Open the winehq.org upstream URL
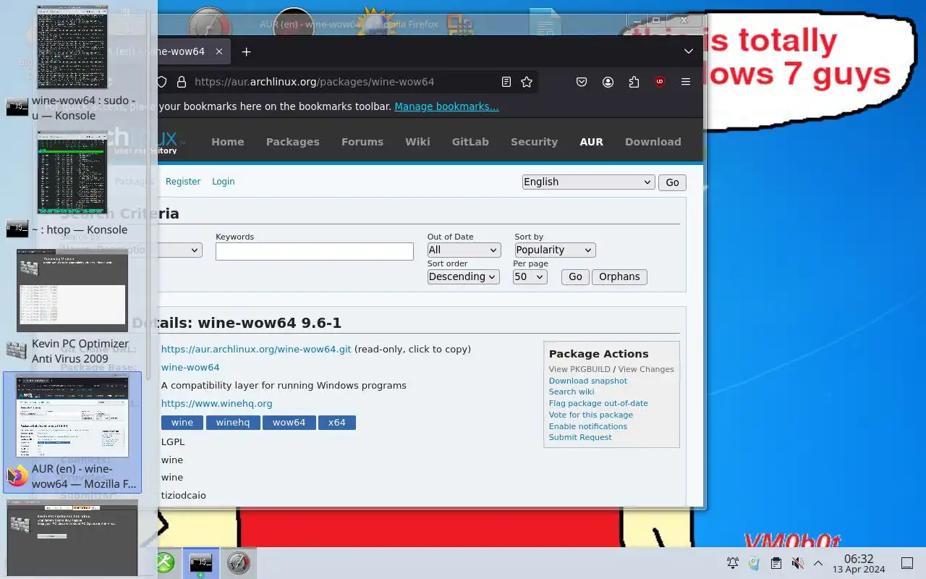The height and width of the screenshot is (579, 926). click(217, 403)
